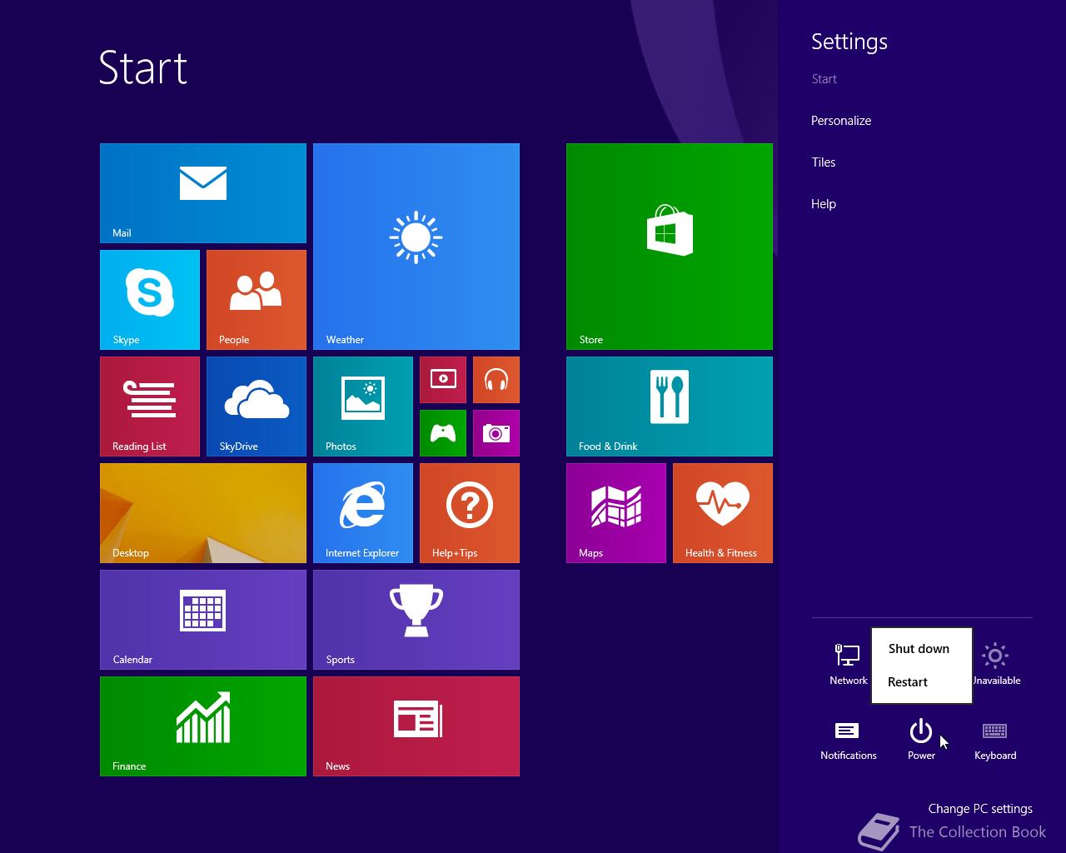Open the Food & Drink tile
Image resolution: width=1066 pixels, height=853 pixels.
tap(670, 407)
